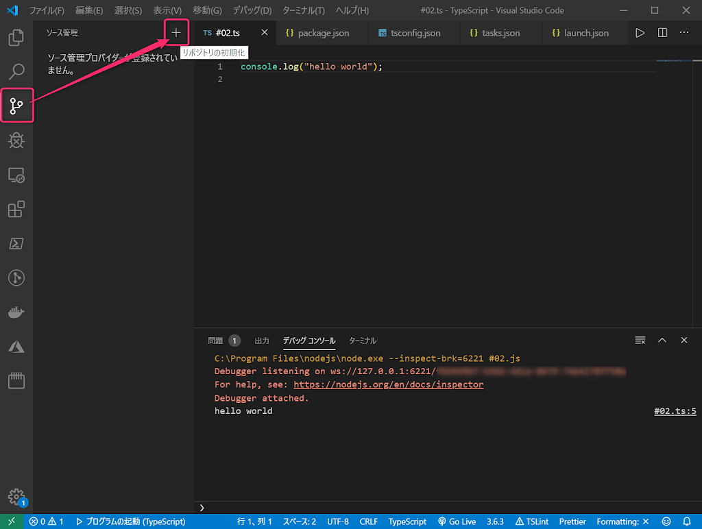Open notifications bell icon

coord(687,521)
